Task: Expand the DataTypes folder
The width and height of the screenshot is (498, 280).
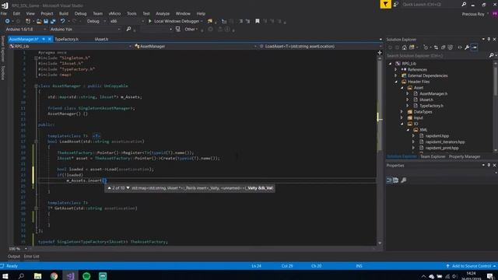Action: tap(402, 112)
